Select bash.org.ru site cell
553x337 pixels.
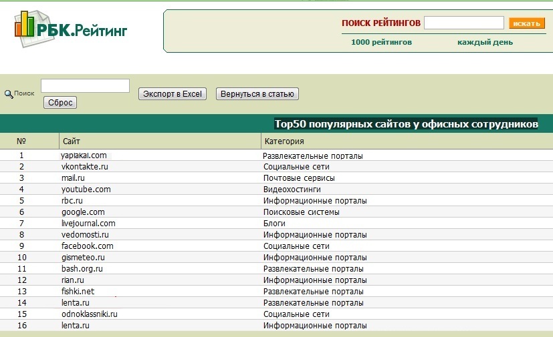pos(82,269)
